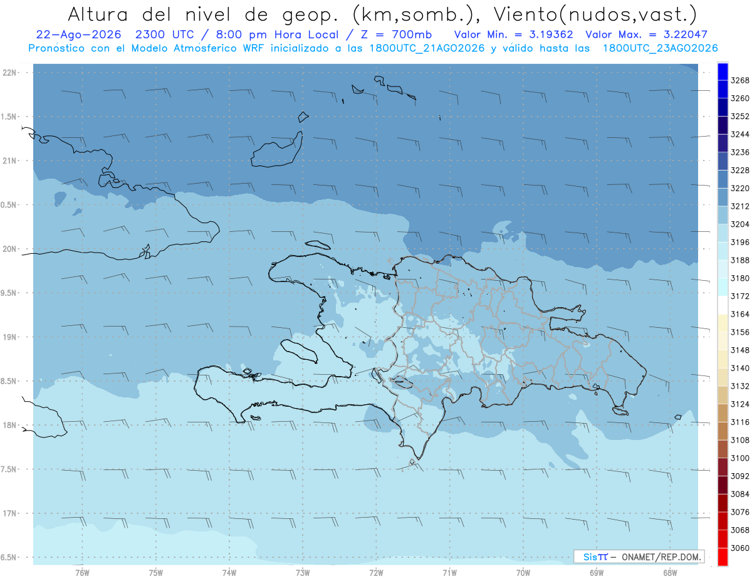Click the latitude label 6.5N
The image size is (752, 581).
click(9, 557)
